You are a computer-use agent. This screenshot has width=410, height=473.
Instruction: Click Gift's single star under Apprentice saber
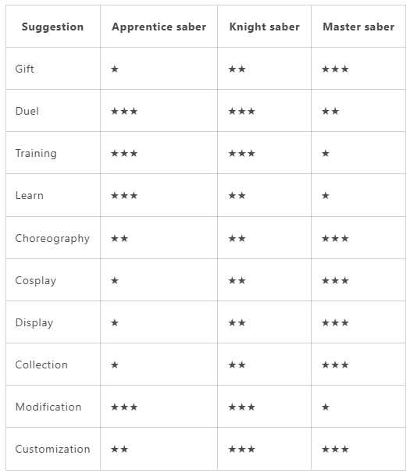(115, 69)
